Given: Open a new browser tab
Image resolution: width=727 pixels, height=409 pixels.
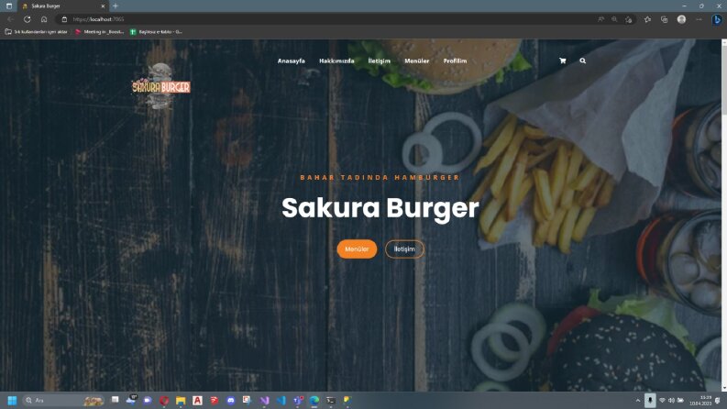Looking at the screenshot, I should [x=116, y=6].
